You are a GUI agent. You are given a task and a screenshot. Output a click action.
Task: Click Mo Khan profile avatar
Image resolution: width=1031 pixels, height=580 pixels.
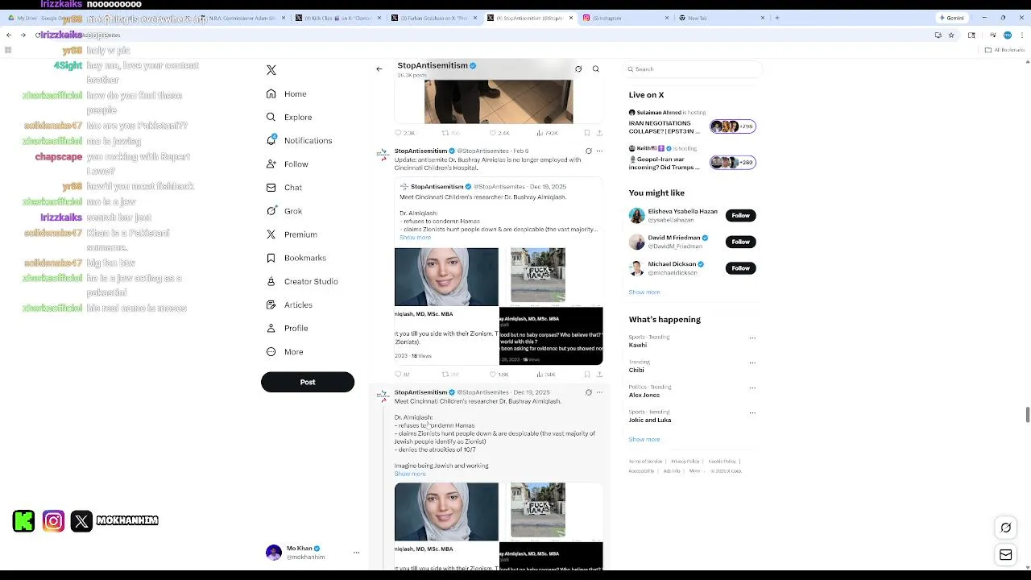274,553
